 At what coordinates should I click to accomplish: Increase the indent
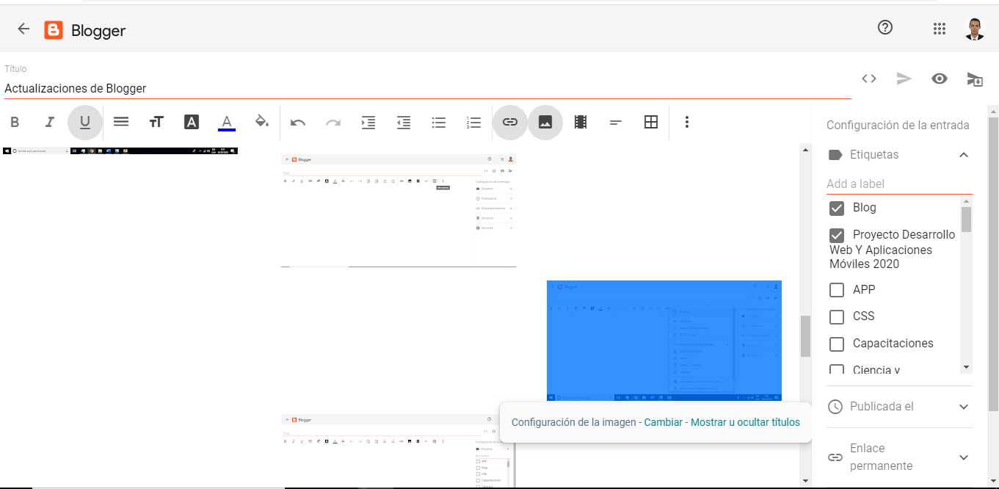(368, 123)
